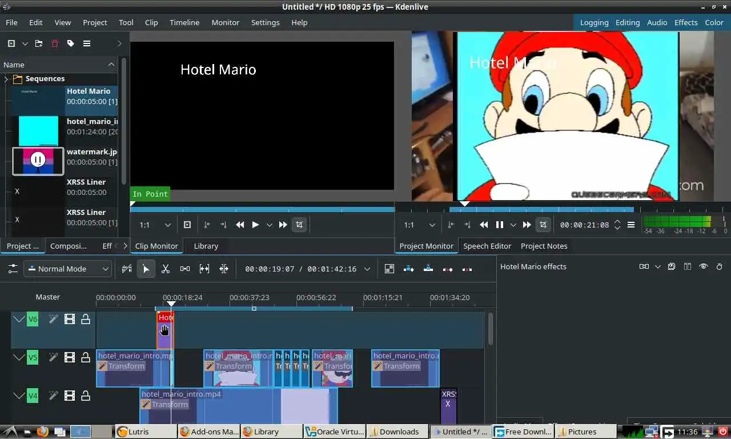731x439 pixels.
Task: Toggle crop edit mode in project monitor
Action: click(543, 225)
